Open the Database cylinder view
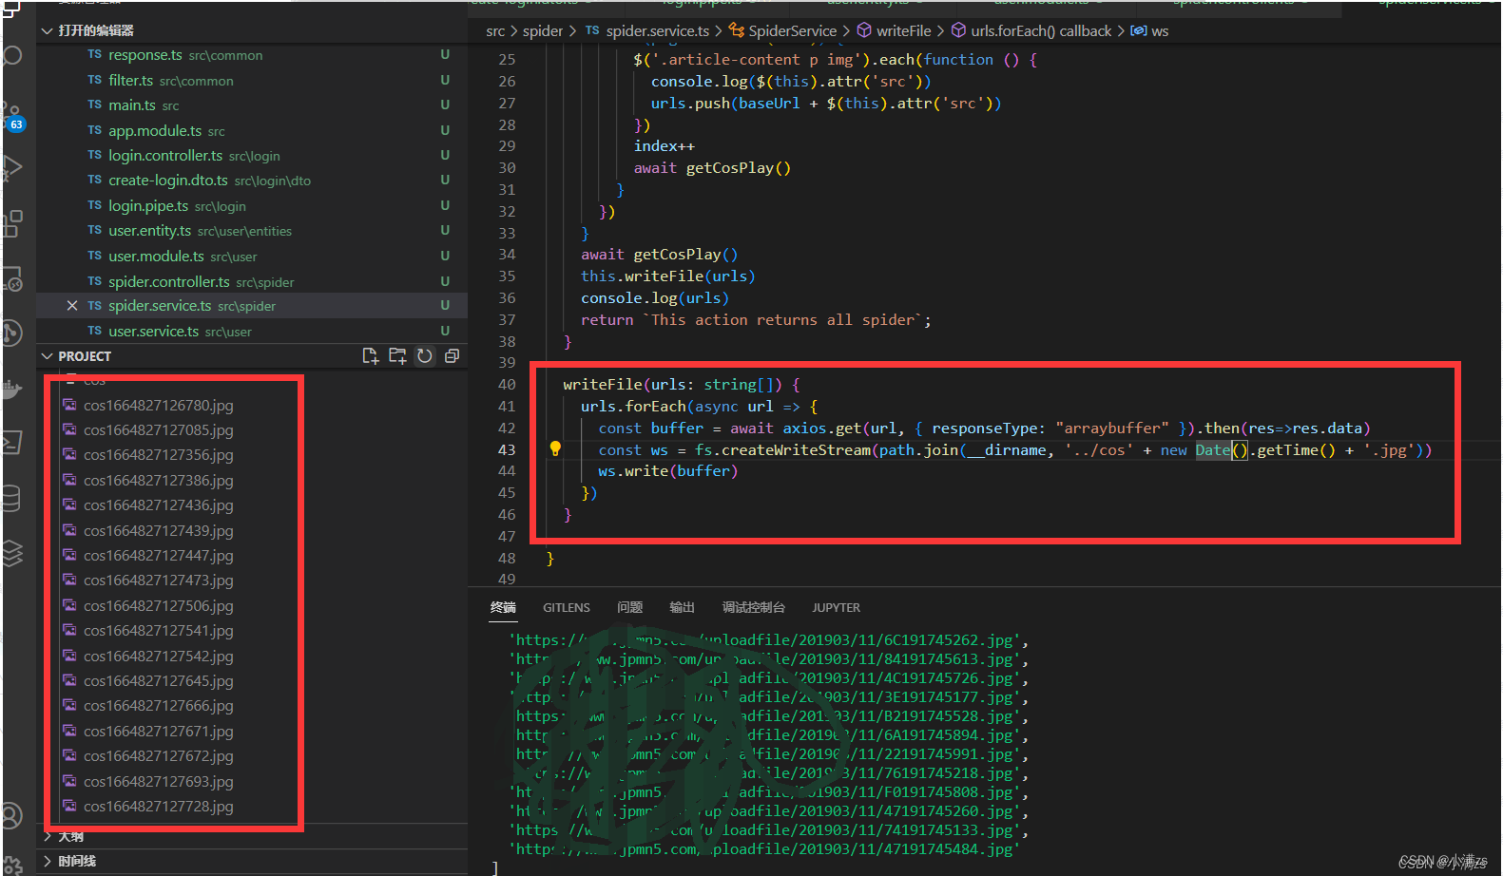Viewport: 1503px width, 876px height. (11, 498)
